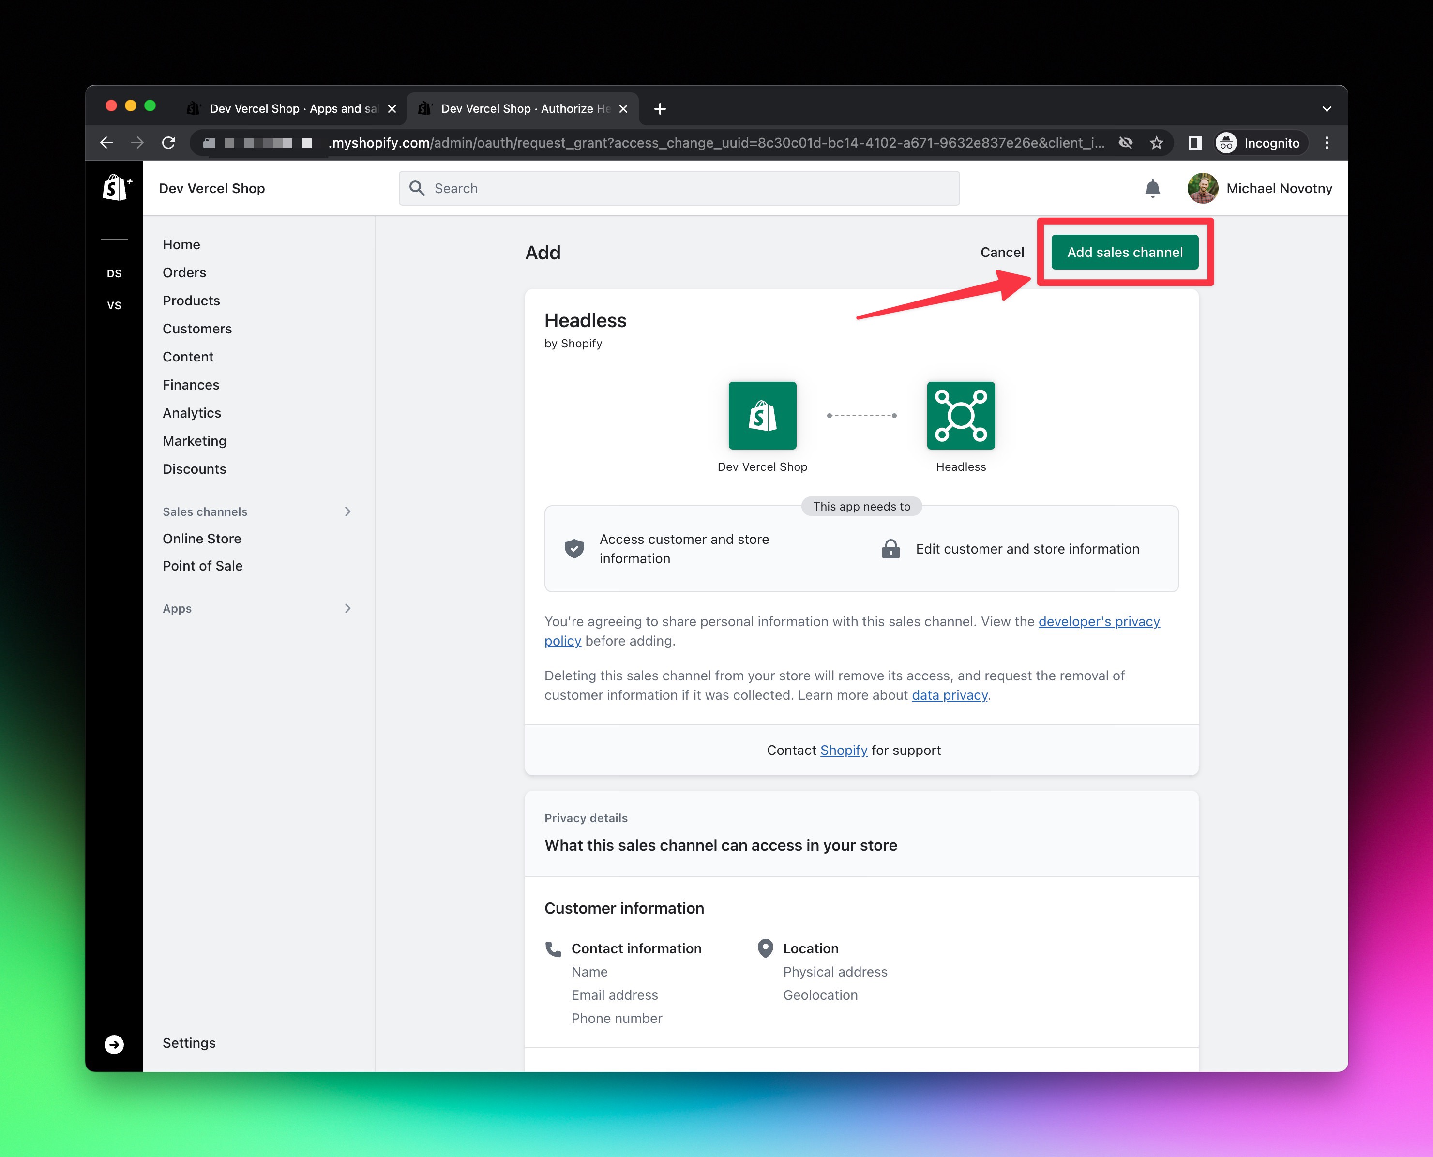Screen dimensions: 1433x1157
Task: Go to Finances
Action: click(x=191, y=385)
